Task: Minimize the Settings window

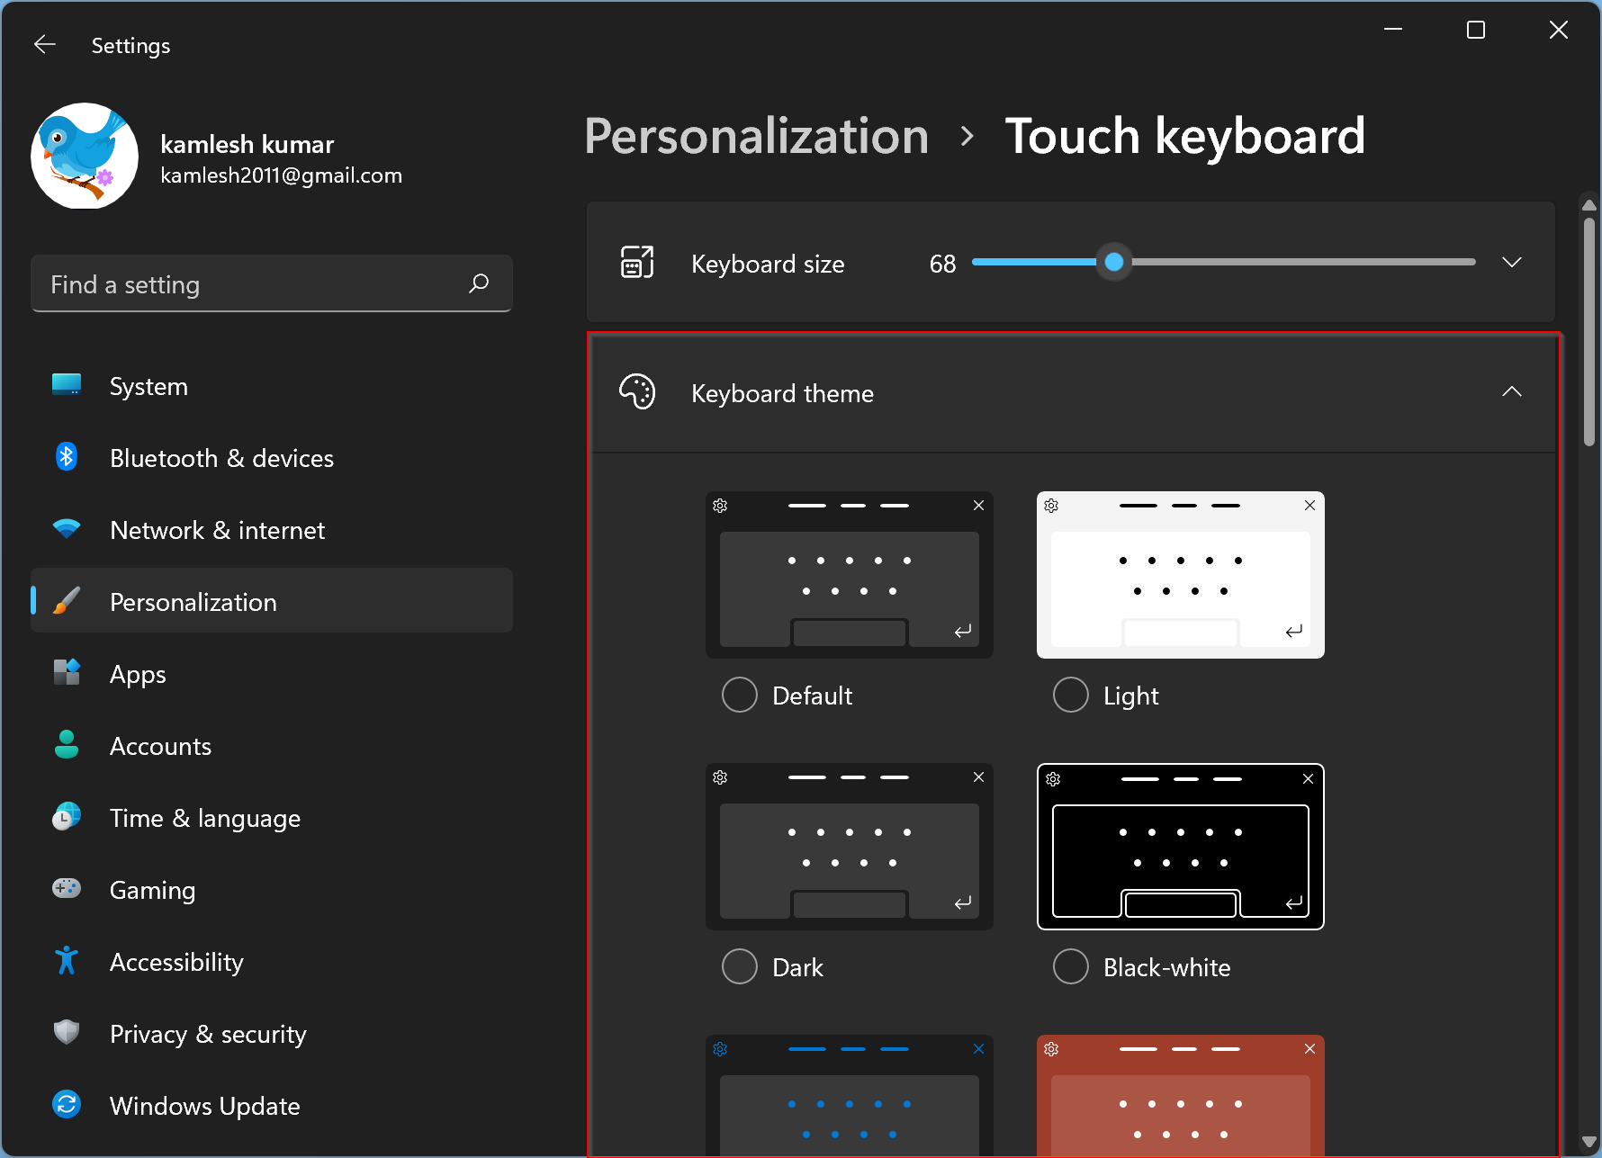Action: coord(1393,30)
